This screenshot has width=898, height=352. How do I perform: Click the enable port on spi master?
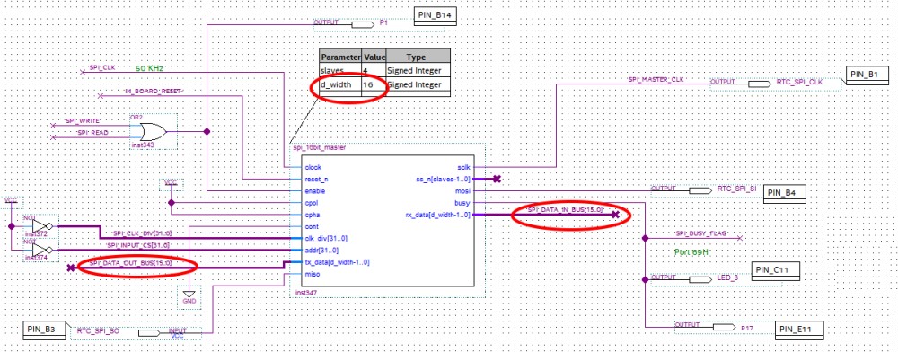(316, 191)
